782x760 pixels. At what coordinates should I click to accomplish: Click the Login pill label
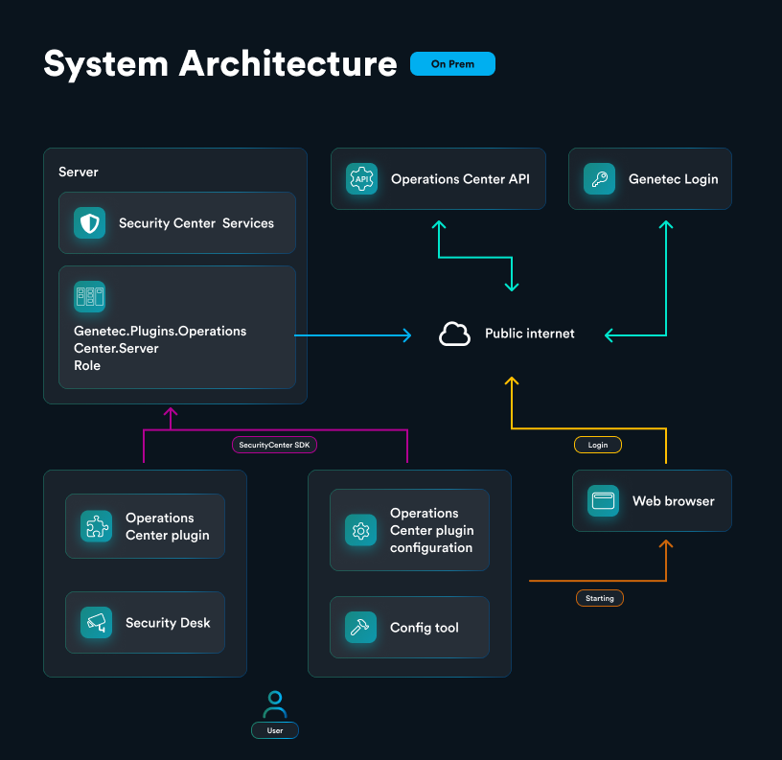pos(598,445)
